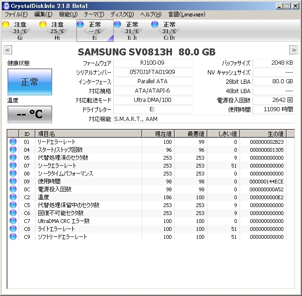Open the テーマ(T) menu
This screenshot has height=296, width=302.
[94, 14]
